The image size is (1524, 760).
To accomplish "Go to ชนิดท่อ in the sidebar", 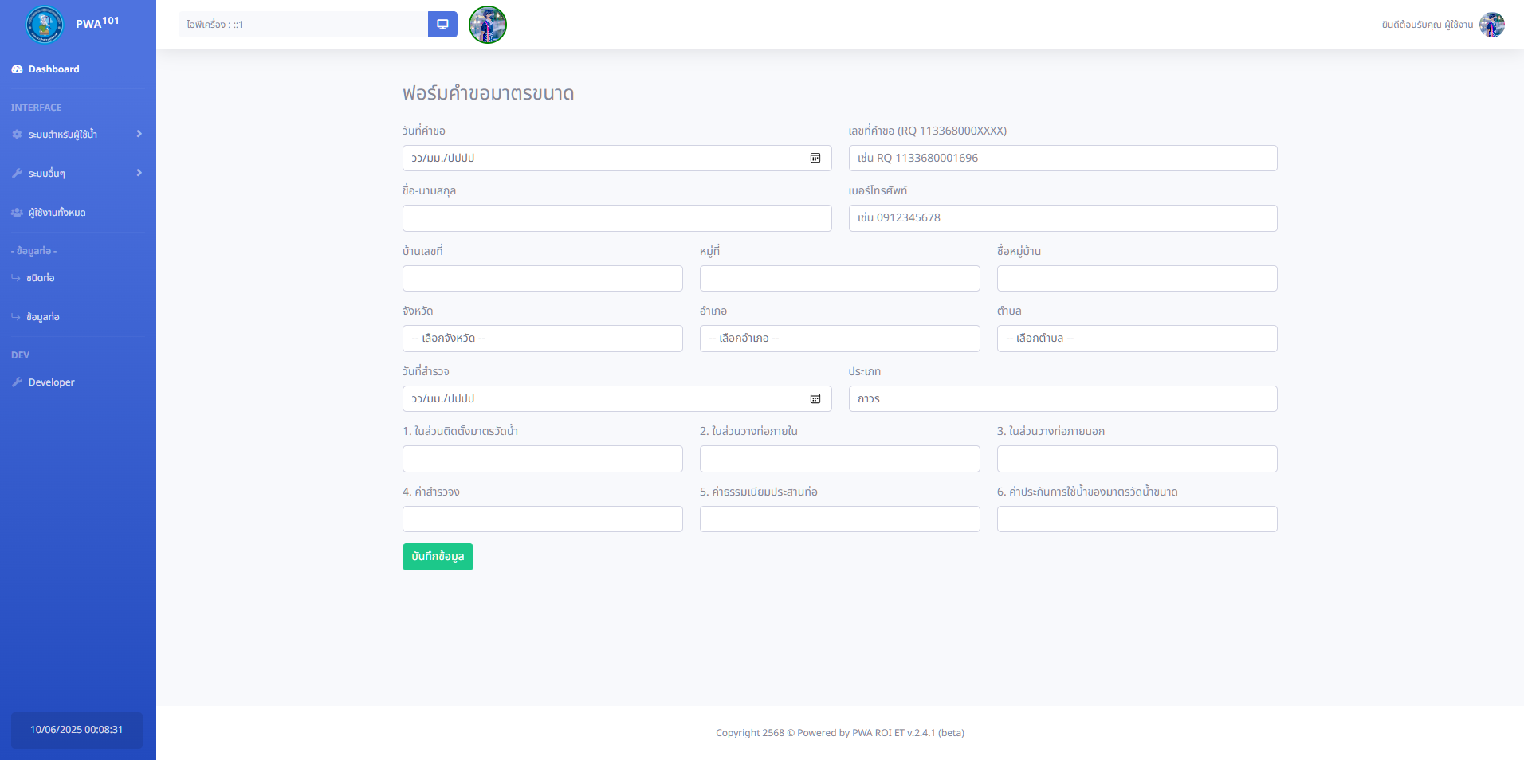I will click(x=40, y=278).
